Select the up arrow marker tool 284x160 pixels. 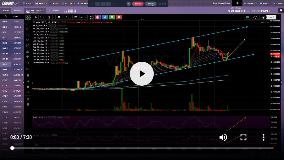28,57
